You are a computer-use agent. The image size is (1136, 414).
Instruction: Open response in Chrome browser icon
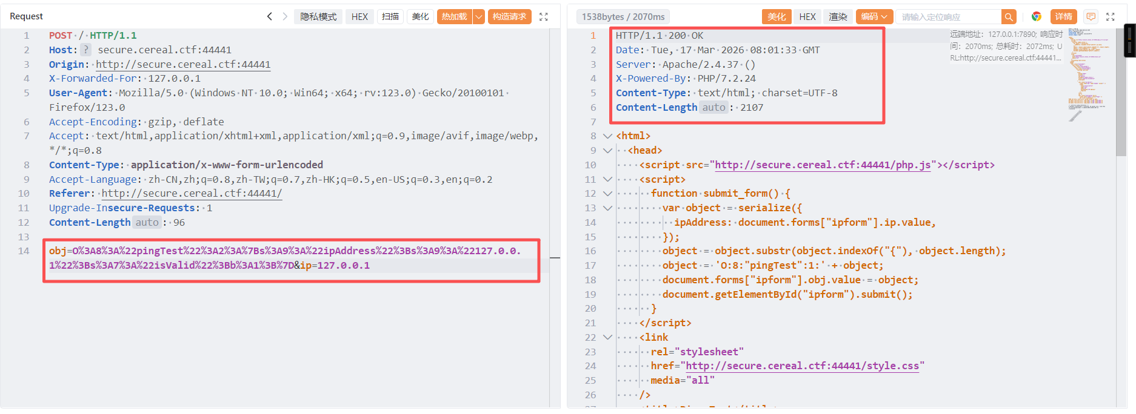[1037, 16]
